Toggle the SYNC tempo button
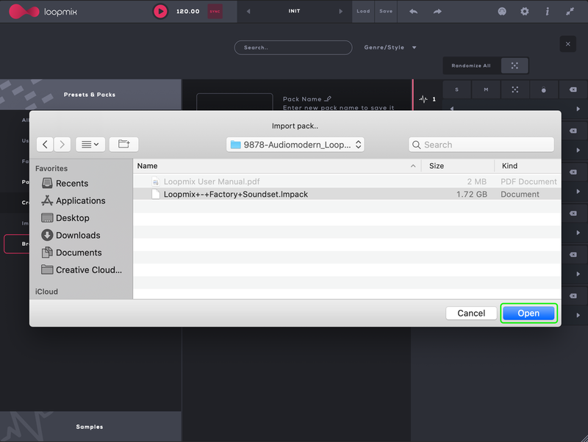This screenshot has width=588, height=442. pos(215,12)
